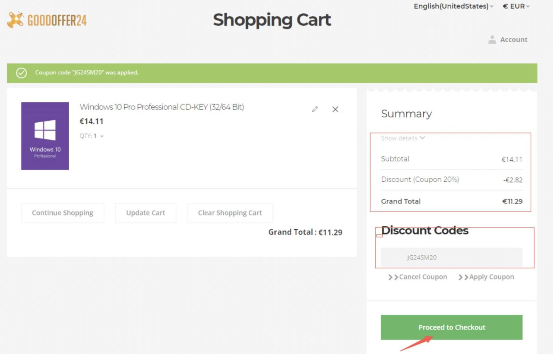Remove Windows 10 Pro item with X icon
553x354 pixels.
coord(335,109)
